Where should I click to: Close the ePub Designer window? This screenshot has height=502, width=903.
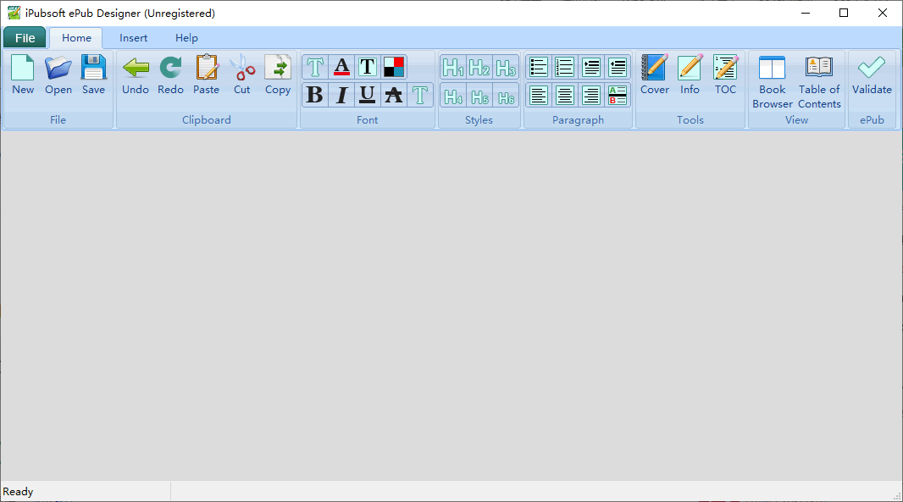coord(883,13)
